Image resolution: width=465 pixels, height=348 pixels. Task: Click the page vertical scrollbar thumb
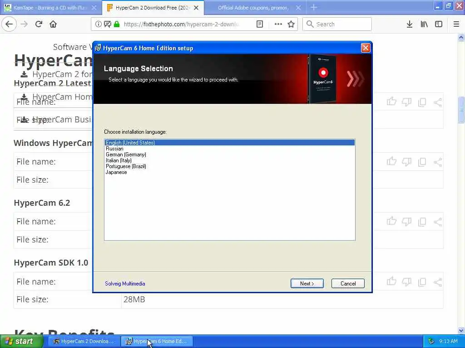[461, 110]
